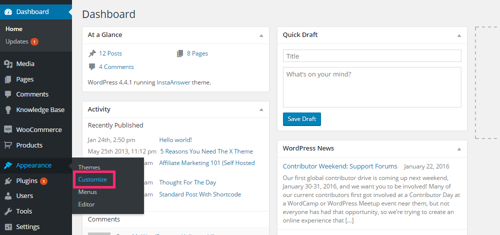Click the WooCommerce logo icon

[x=8, y=130]
